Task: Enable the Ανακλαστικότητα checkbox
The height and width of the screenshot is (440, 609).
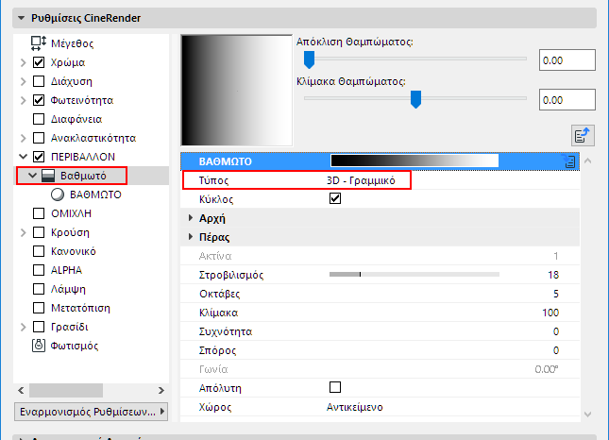Action: point(39,138)
